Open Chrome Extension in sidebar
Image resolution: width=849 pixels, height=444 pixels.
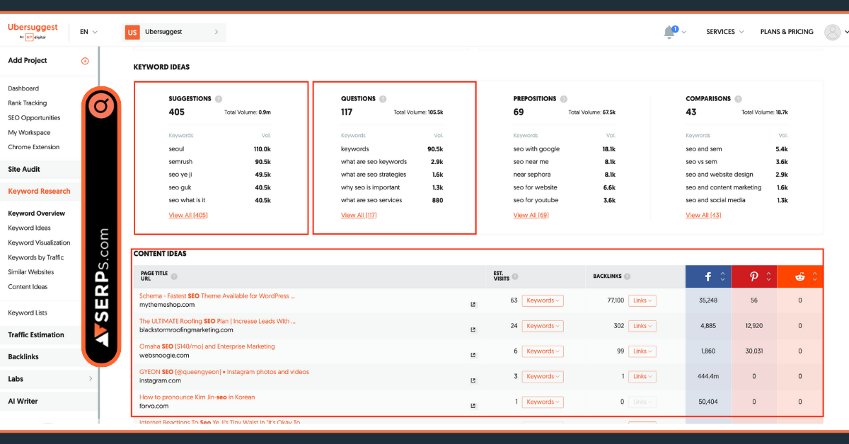pos(34,147)
